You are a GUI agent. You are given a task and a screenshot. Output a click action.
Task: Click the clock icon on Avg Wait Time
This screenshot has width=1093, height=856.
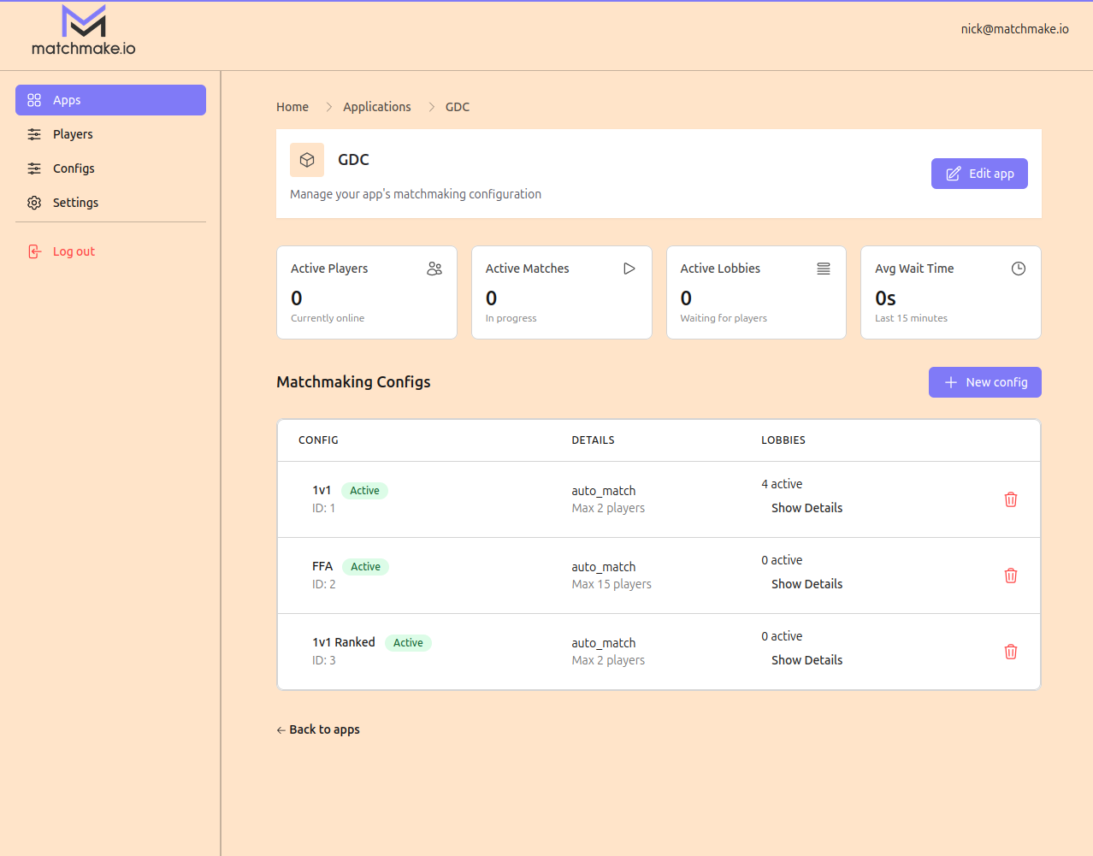[1019, 268]
